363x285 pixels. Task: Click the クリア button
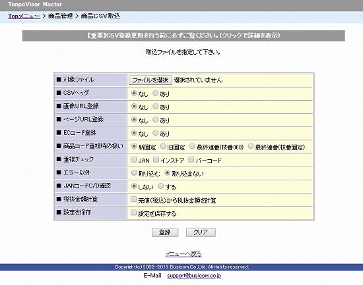coord(201,232)
